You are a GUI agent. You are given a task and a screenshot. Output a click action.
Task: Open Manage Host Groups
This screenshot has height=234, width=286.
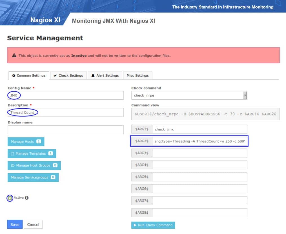click(x=34, y=165)
